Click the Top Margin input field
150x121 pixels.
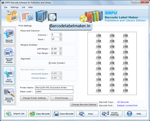[x=55, y=53]
